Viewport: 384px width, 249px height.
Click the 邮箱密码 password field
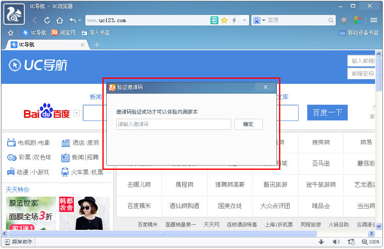point(361,74)
